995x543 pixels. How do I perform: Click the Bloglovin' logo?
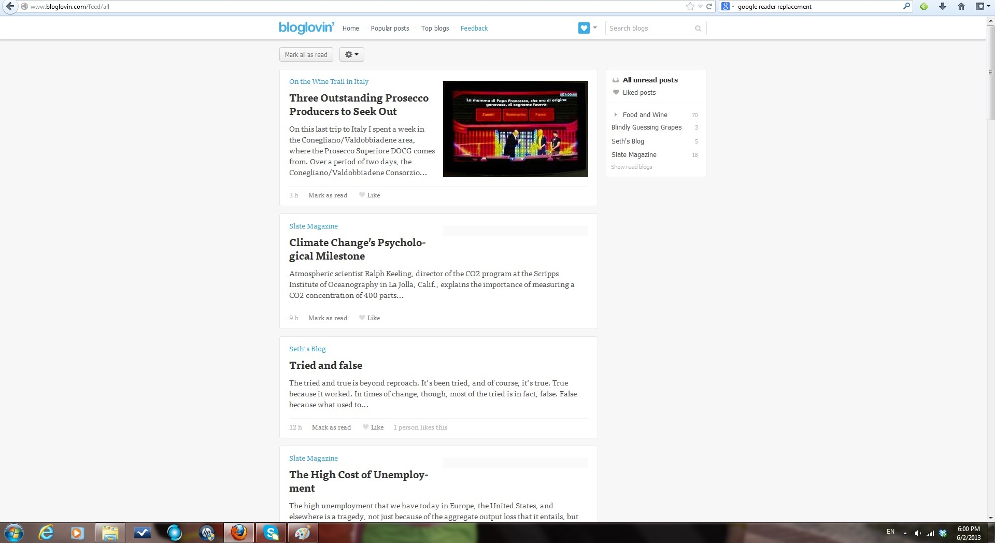point(306,27)
